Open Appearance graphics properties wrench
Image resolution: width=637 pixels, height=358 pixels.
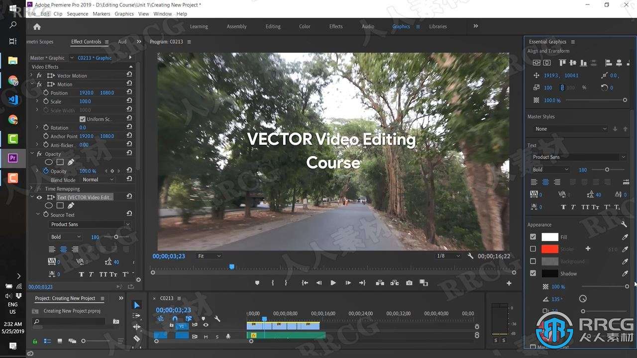click(625, 225)
